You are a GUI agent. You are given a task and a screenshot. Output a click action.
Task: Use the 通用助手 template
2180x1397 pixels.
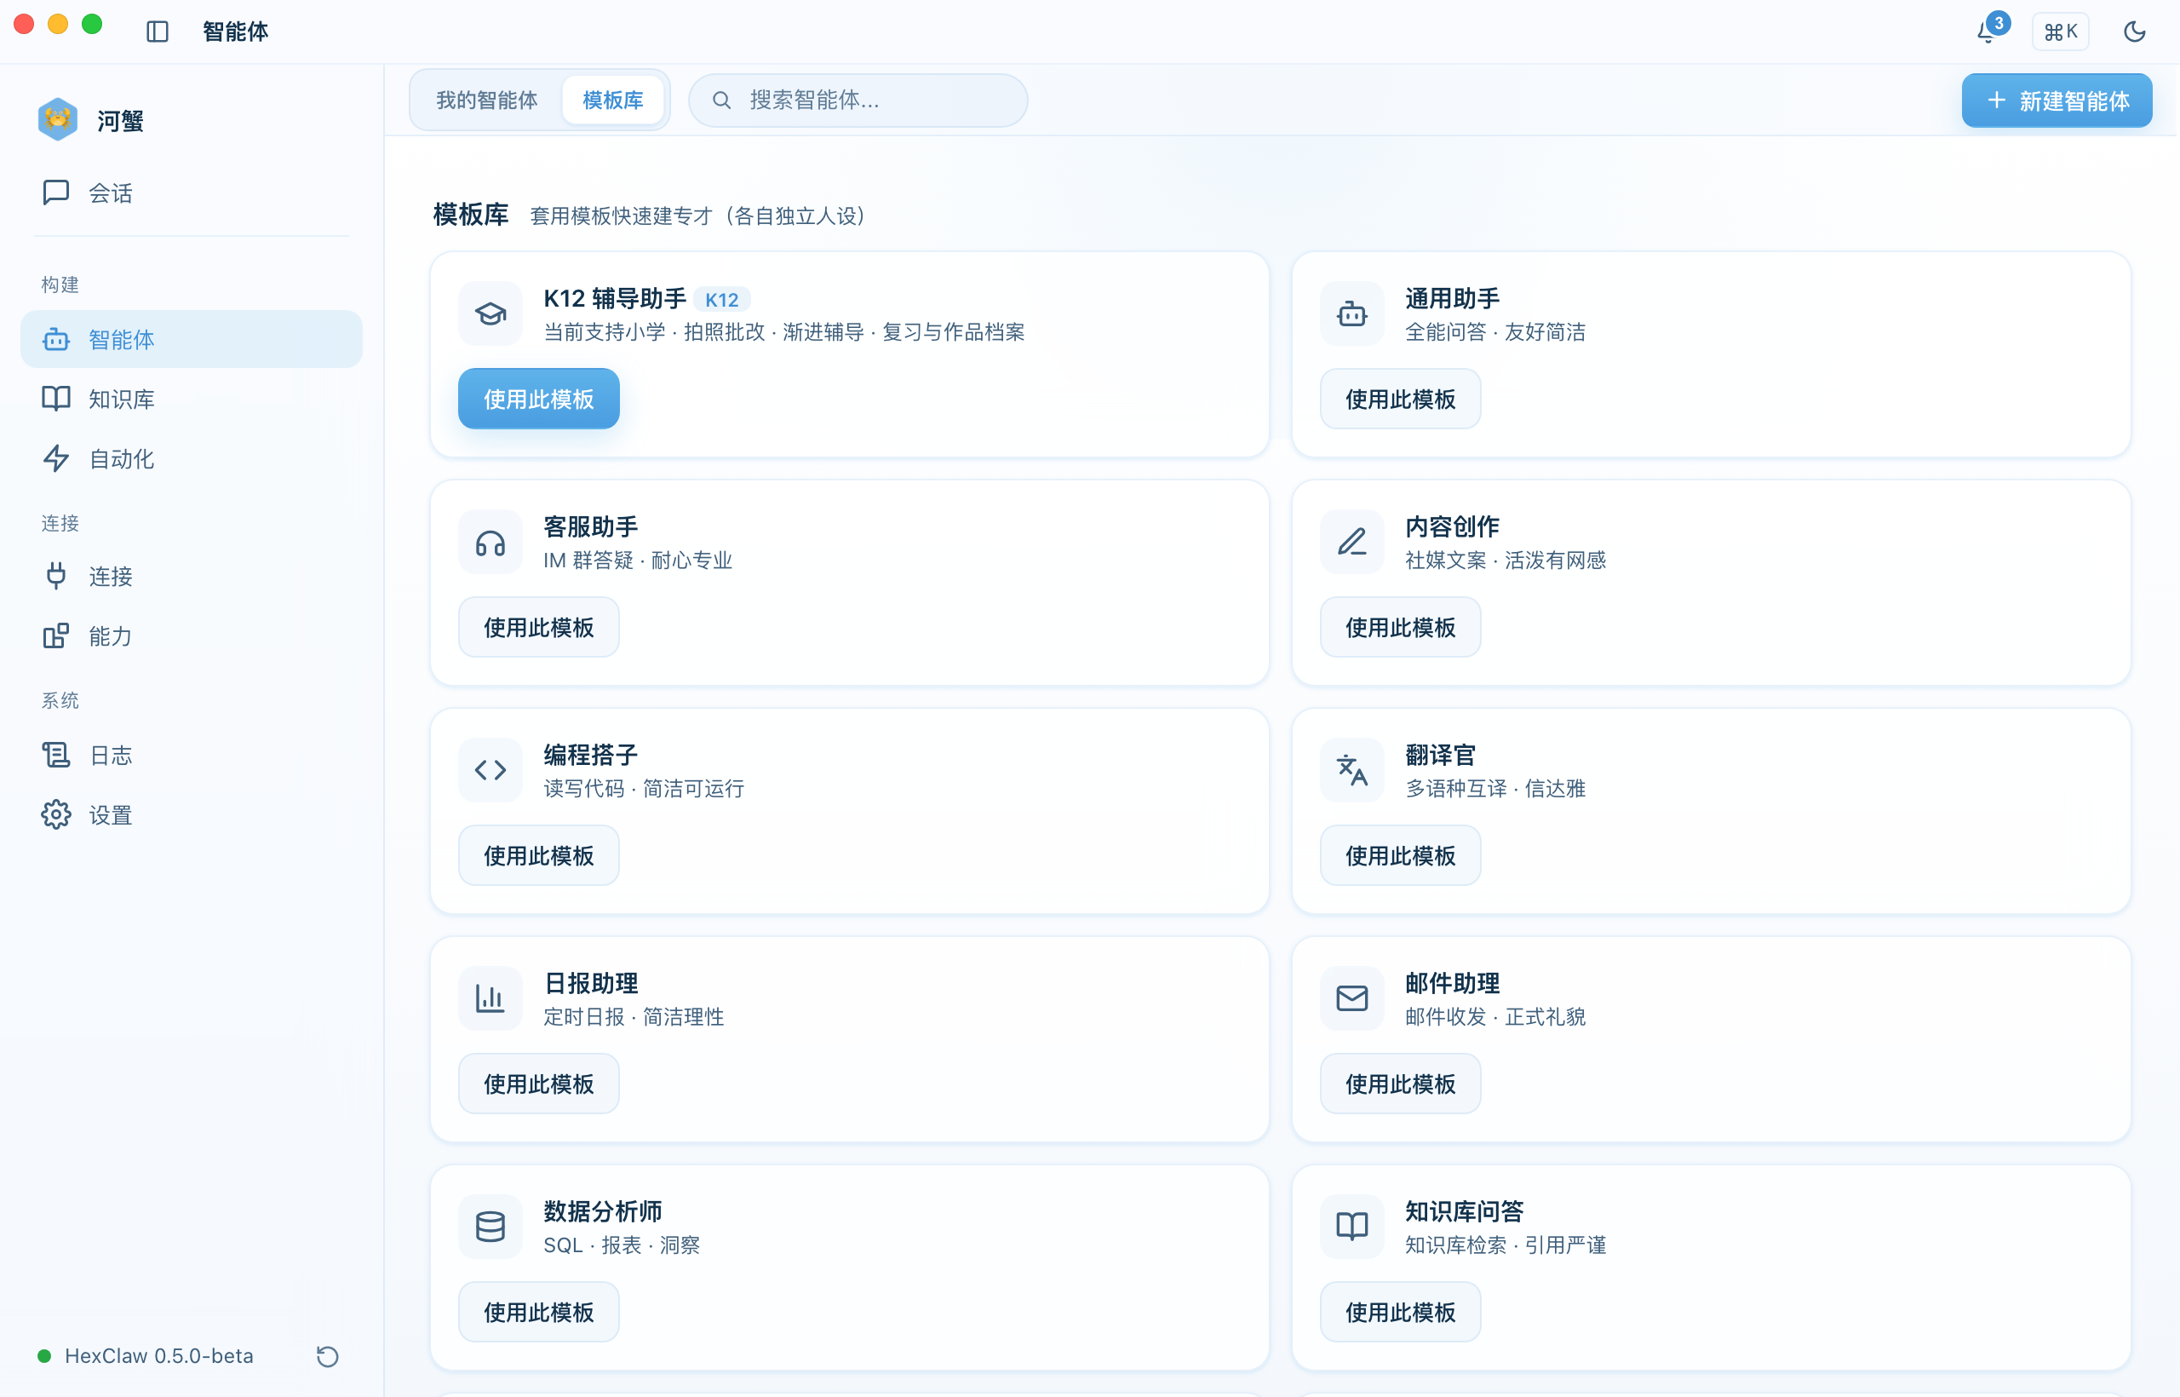click(x=1400, y=399)
